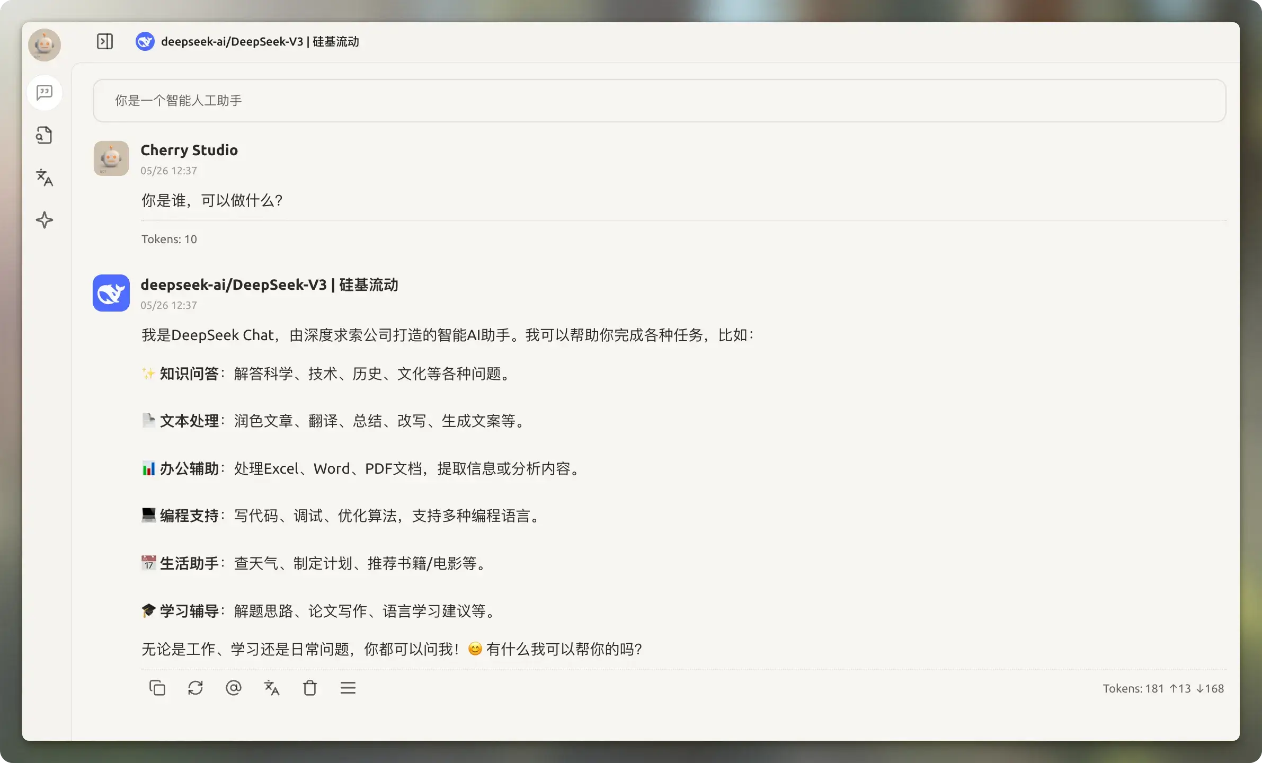Click the DeepSeek logo in header
The image size is (1262, 763).
(145, 41)
